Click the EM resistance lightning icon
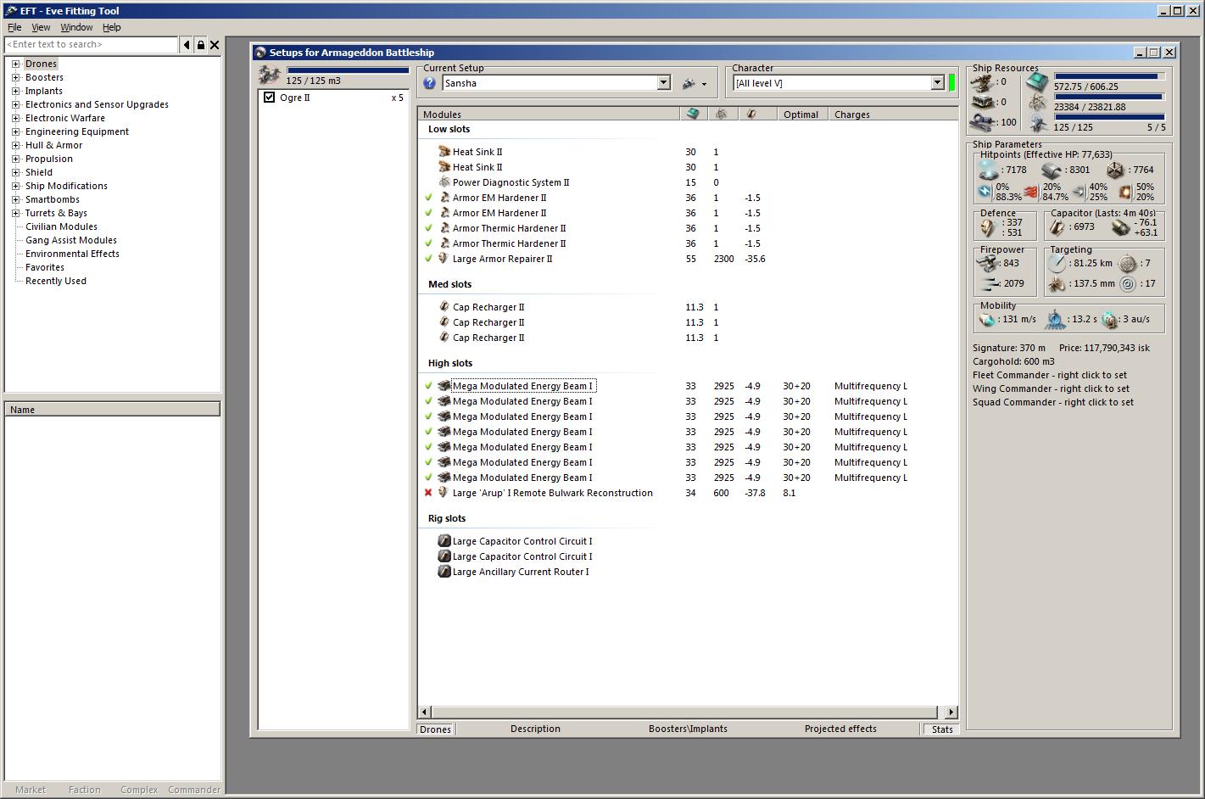The height and width of the screenshot is (799, 1205). pos(985,192)
